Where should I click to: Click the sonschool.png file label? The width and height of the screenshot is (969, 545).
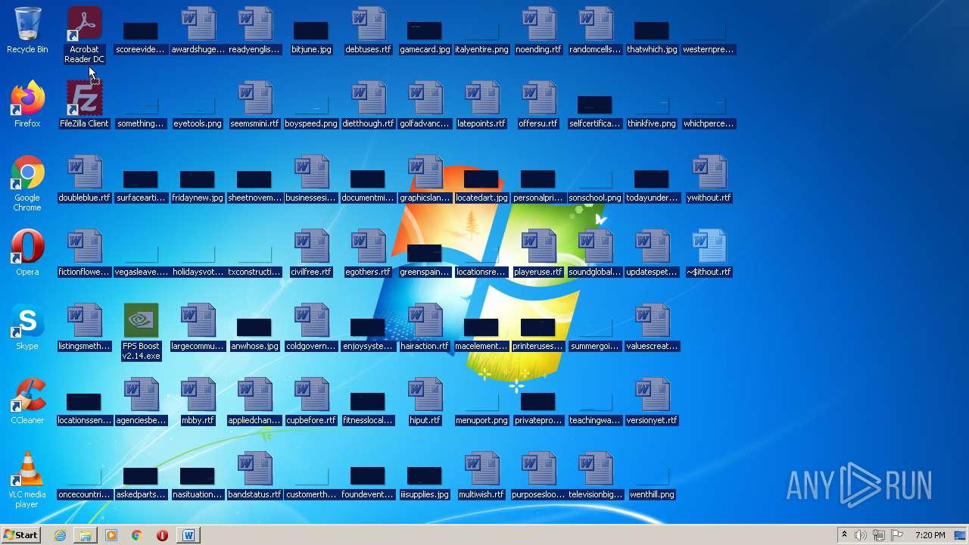(595, 198)
